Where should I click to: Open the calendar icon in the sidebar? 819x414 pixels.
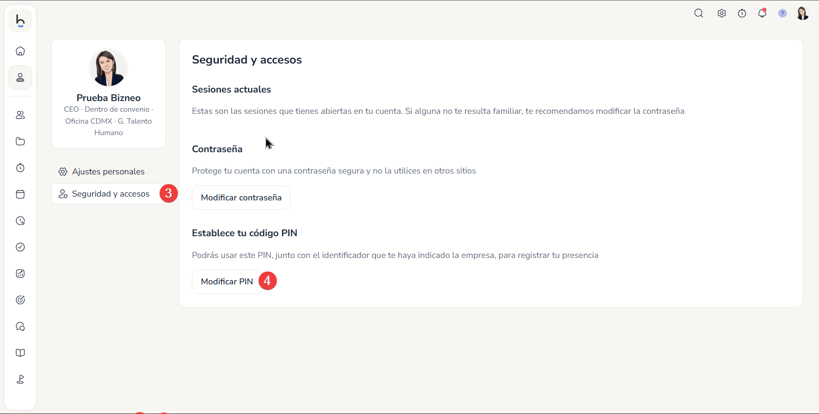click(x=20, y=194)
